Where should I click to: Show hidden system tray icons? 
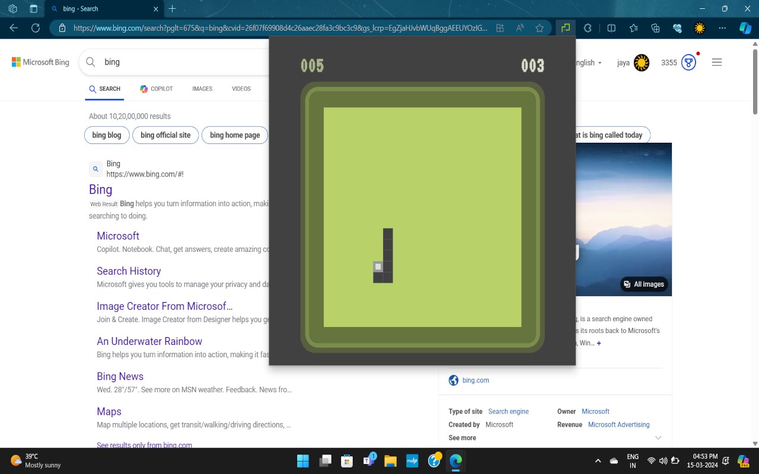pos(598,461)
